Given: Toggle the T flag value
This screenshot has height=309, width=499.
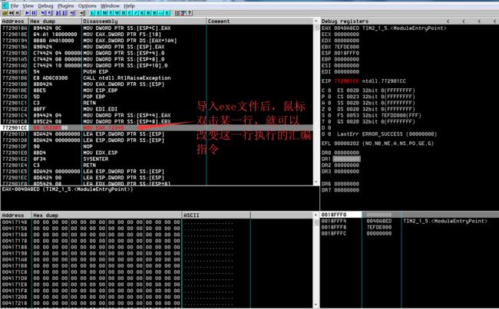Looking at the screenshot, I should pos(329,121).
